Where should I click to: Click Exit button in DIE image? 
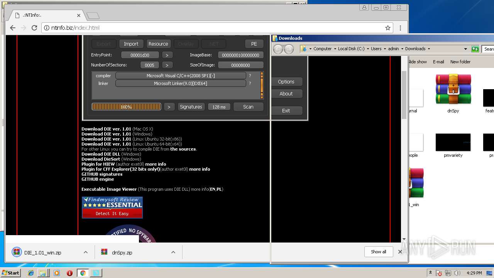pyautogui.click(x=286, y=110)
